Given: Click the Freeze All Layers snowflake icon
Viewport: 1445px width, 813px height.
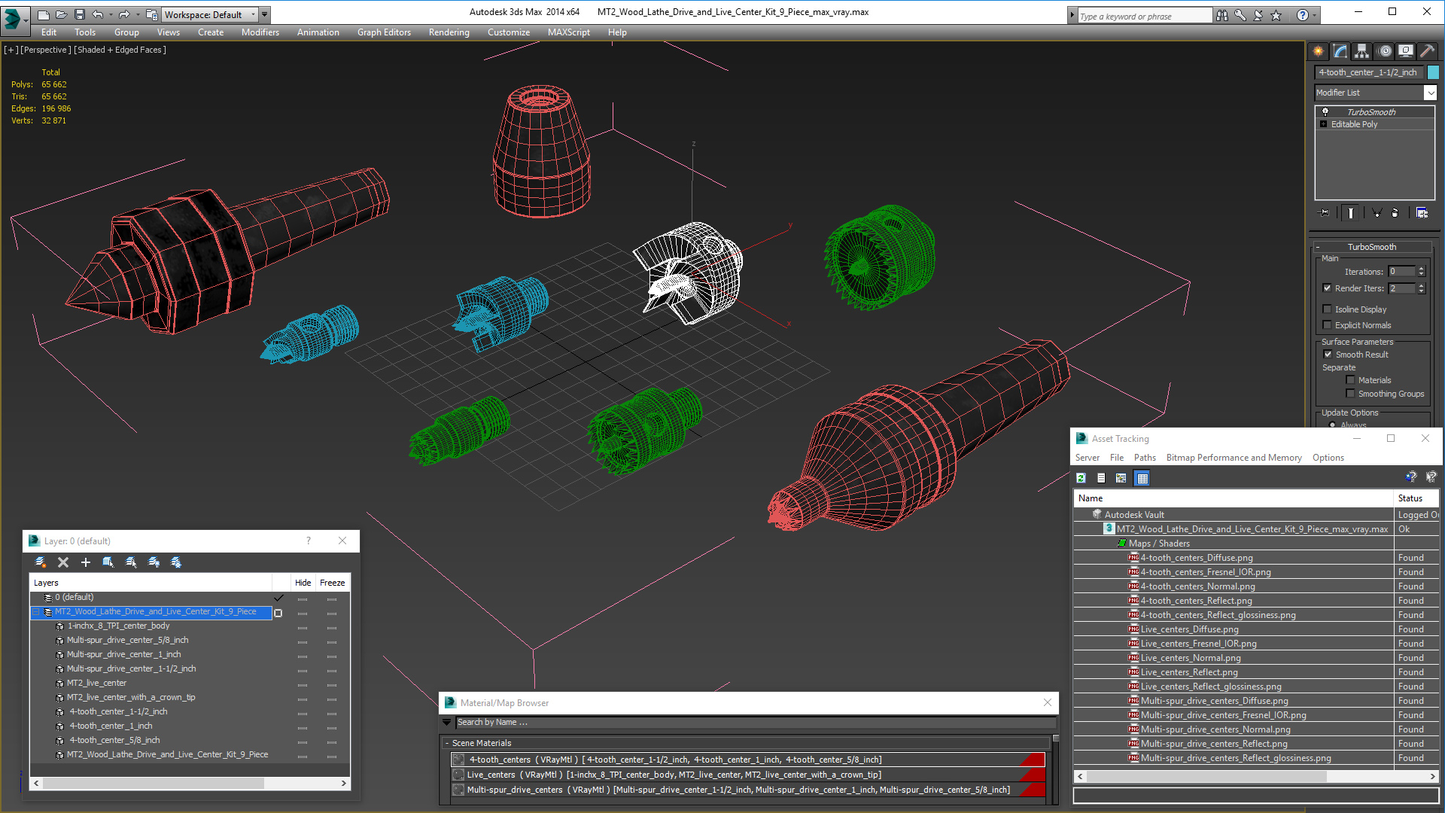Looking at the screenshot, I should [176, 562].
